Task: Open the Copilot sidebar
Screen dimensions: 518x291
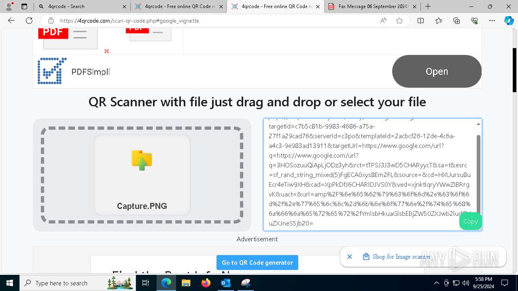Action: click(509, 21)
